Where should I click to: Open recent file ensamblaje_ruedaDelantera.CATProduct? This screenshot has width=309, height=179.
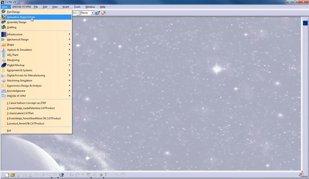tap(36, 108)
